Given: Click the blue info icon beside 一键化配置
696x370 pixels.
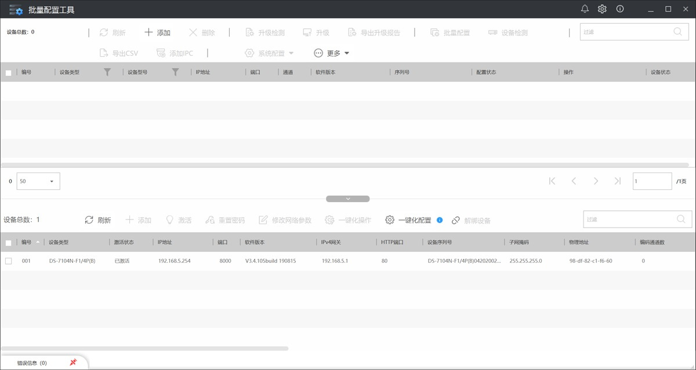Looking at the screenshot, I should 440,220.
